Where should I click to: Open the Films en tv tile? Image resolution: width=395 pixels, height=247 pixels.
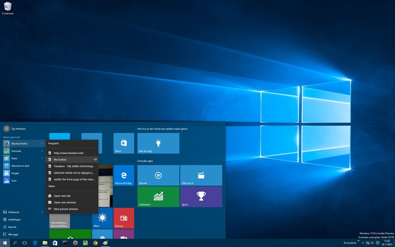201,176
